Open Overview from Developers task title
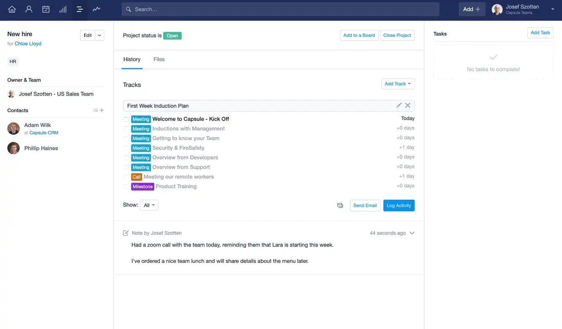Image resolution: width=562 pixels, height=329 pixels. (185, 157)
